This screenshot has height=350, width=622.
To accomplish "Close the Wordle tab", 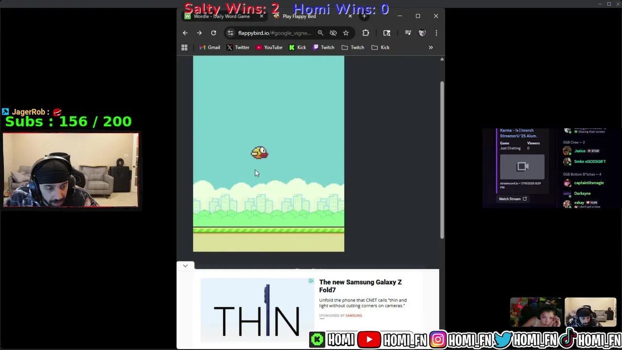I will coord(261,17).
